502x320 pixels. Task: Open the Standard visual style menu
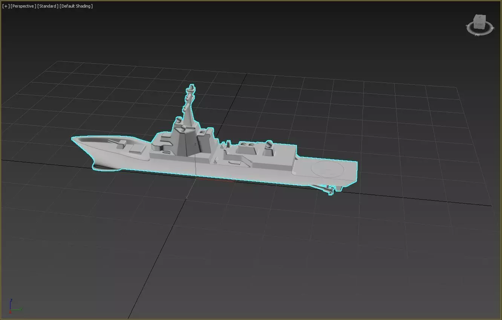48,6
